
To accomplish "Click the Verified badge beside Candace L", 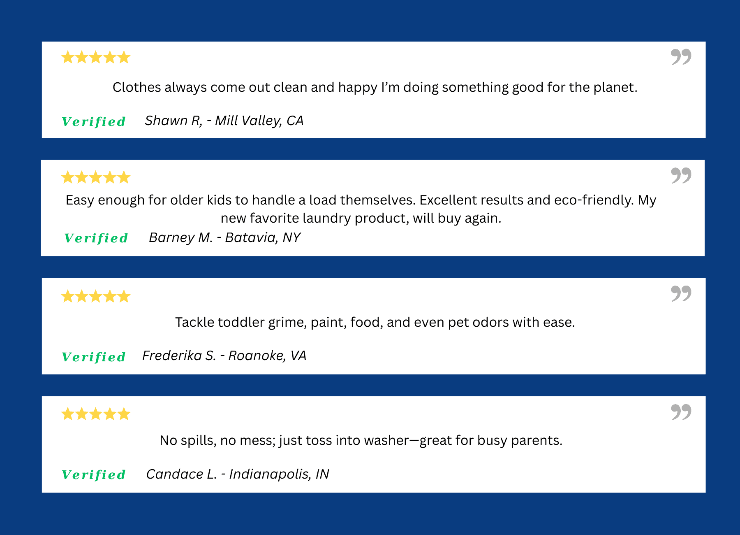I will [x=94, y=475].
